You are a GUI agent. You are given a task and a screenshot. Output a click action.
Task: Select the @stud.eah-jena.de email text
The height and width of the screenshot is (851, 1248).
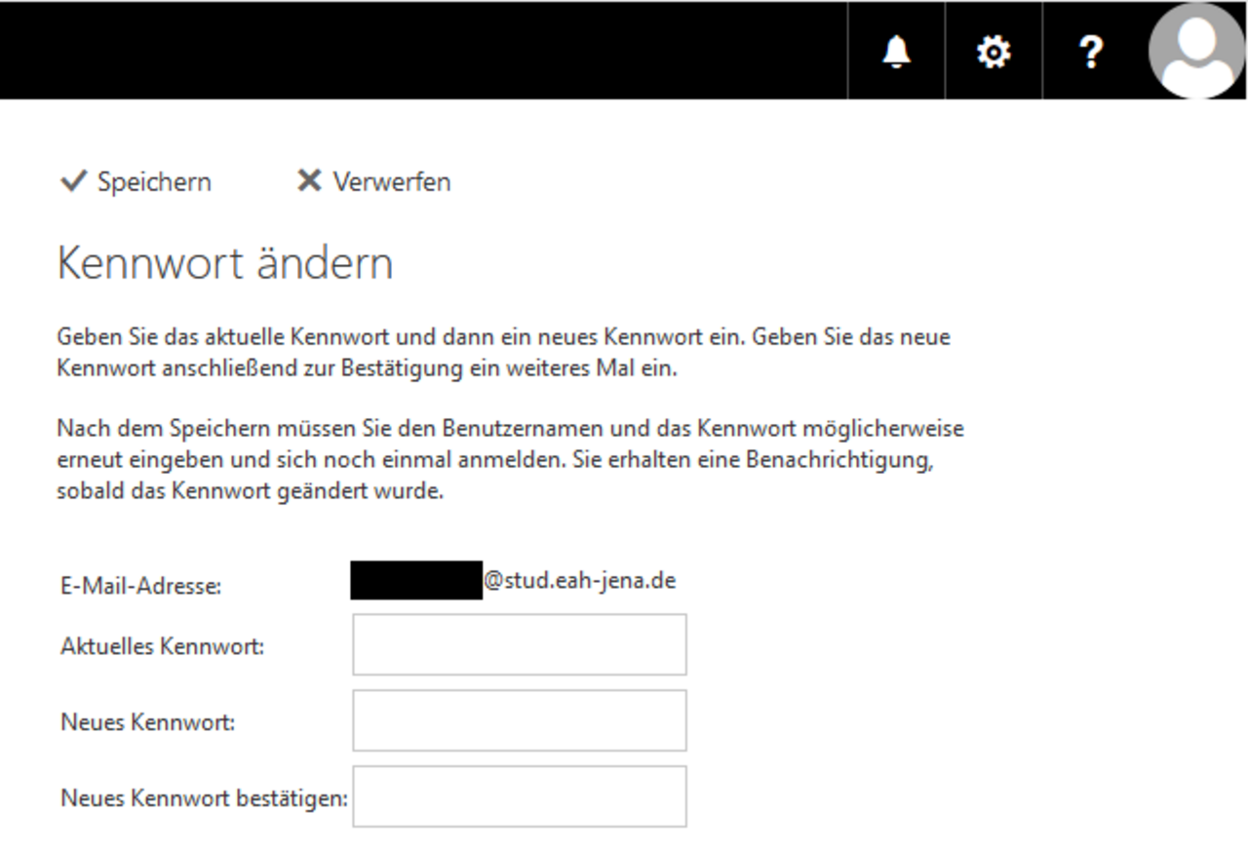580,582
